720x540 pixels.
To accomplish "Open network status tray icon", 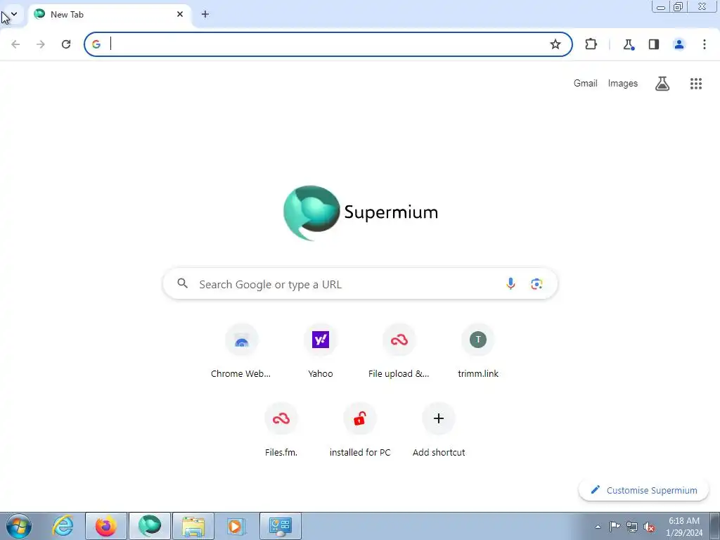I will [632, 527].
